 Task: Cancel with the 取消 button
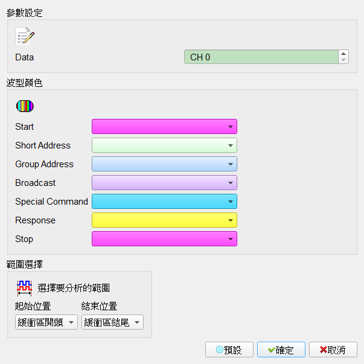click(x=333, y=350)
